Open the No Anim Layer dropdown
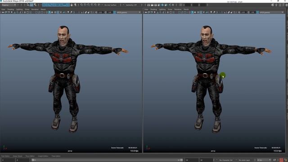 pos(245,160)
